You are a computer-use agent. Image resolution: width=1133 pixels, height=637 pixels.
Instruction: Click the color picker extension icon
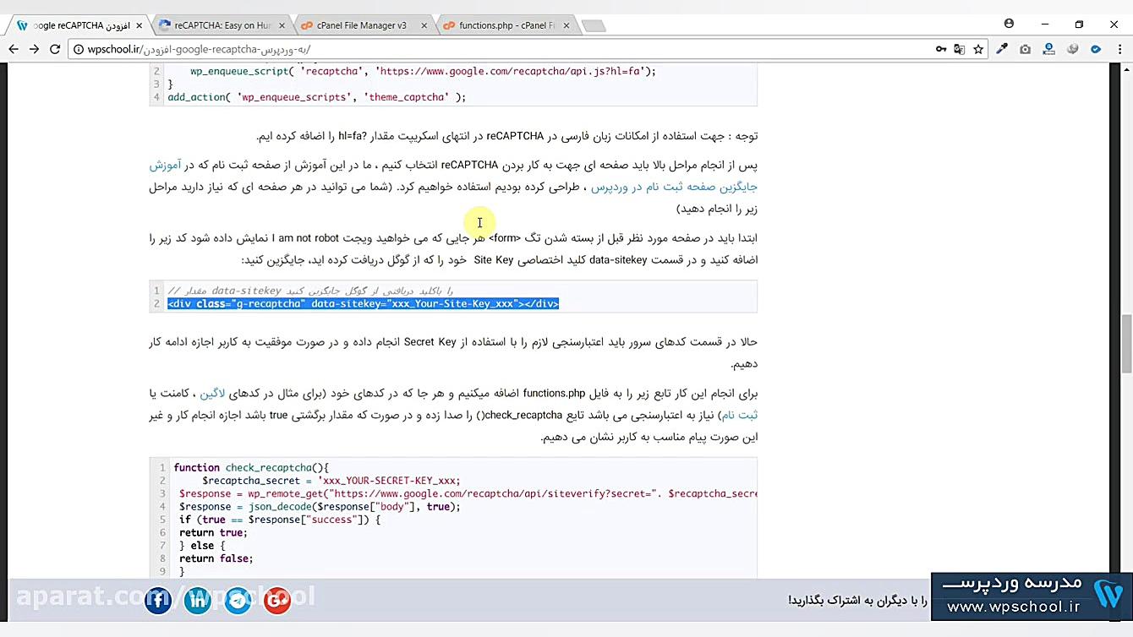point(1002,49)
